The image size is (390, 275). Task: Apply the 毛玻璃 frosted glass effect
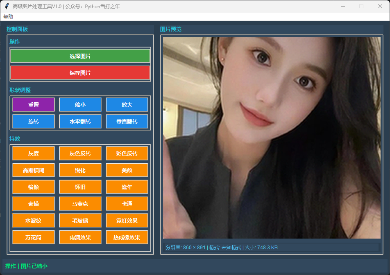pyautogui.click(x=80, y=220)
